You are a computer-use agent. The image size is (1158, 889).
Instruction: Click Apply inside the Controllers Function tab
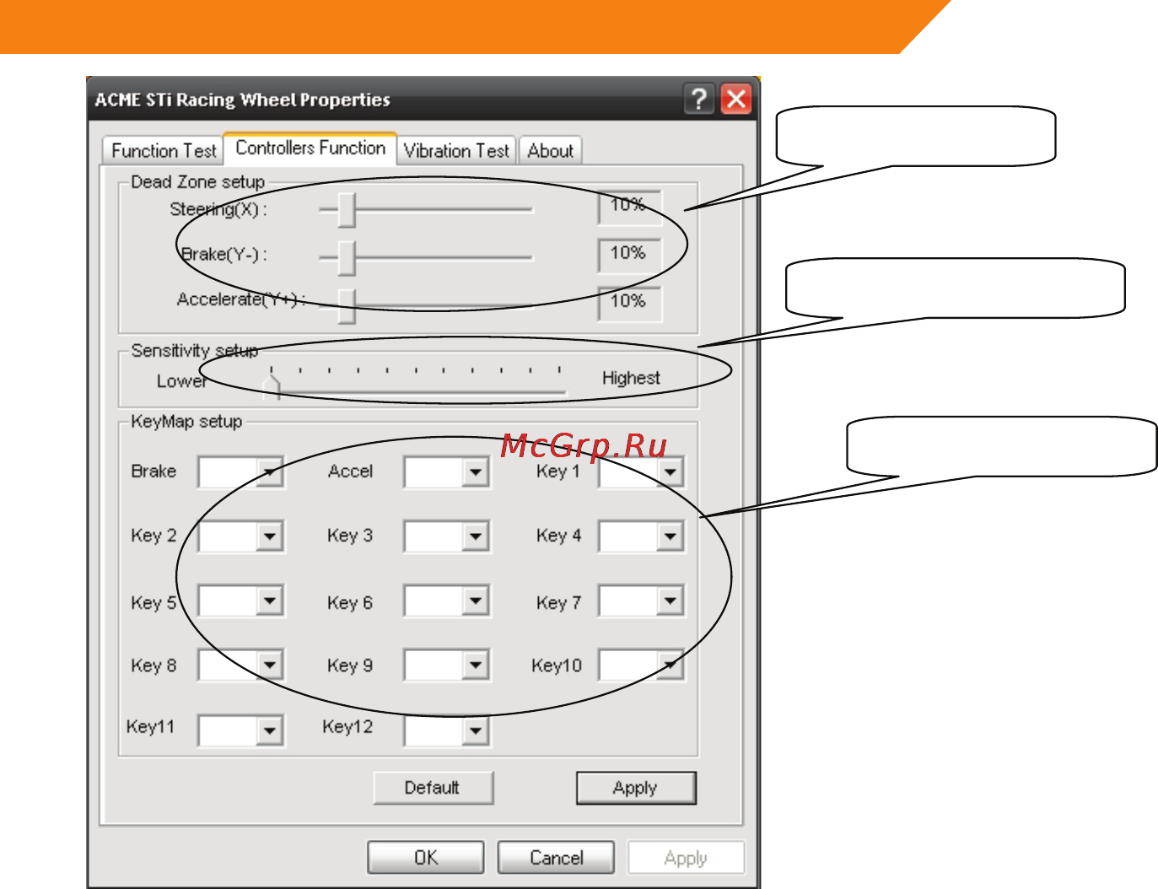(x=636, y=788)
